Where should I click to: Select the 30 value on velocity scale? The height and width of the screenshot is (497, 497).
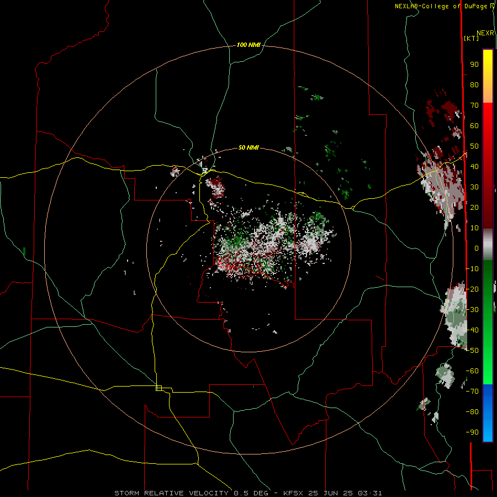point(474,187)
